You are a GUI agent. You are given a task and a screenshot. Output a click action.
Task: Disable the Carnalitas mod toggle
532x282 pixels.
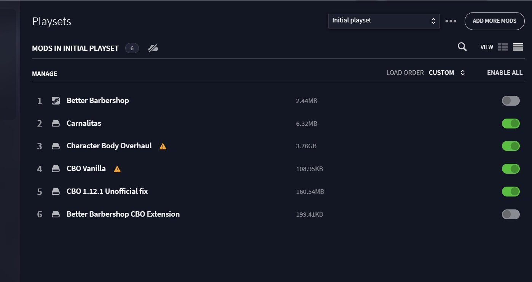tap(511, 124)
